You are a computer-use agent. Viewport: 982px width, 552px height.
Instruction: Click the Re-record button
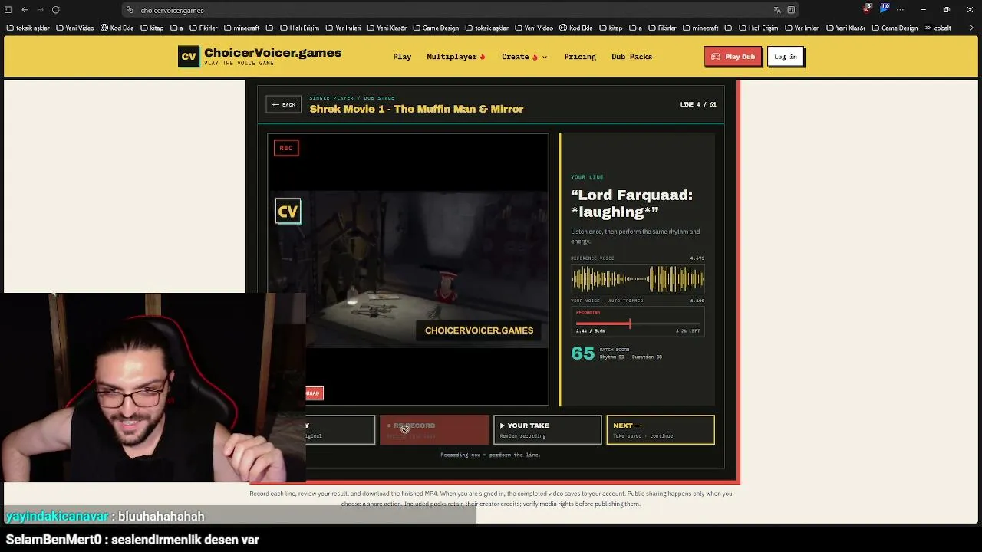pyautogui.click(x=434, y=430)
